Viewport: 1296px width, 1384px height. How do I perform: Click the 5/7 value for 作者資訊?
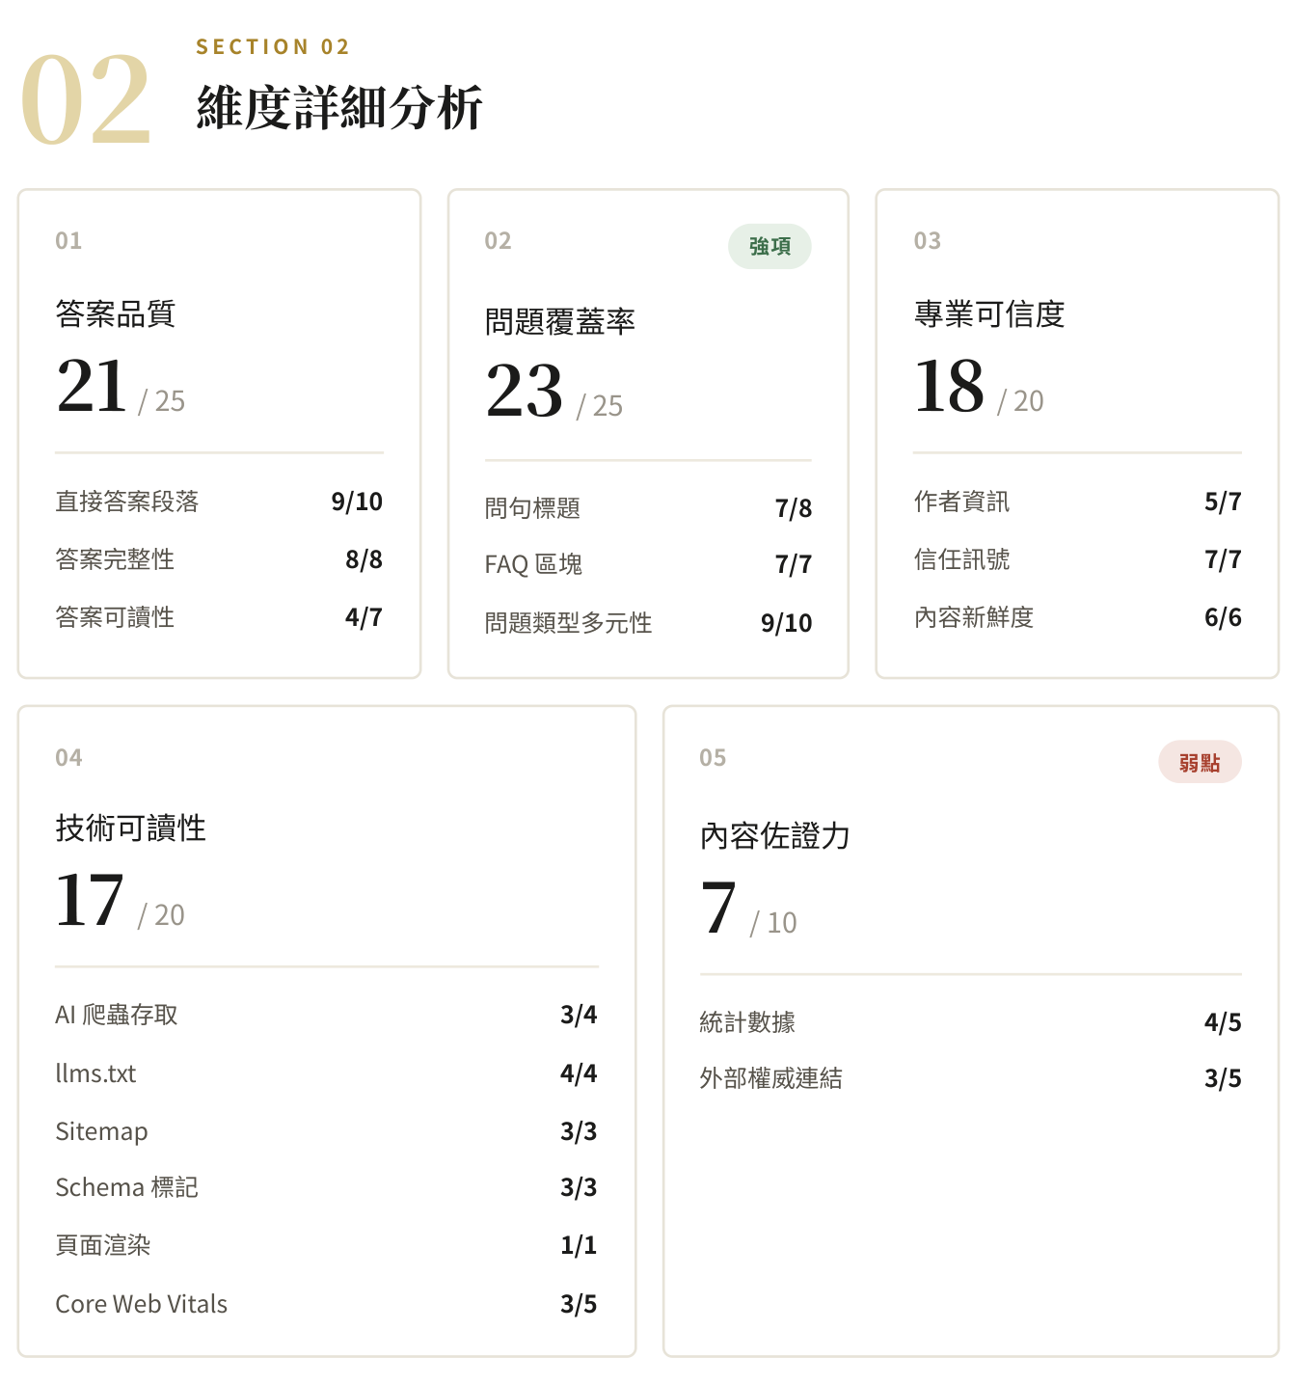1223,502
